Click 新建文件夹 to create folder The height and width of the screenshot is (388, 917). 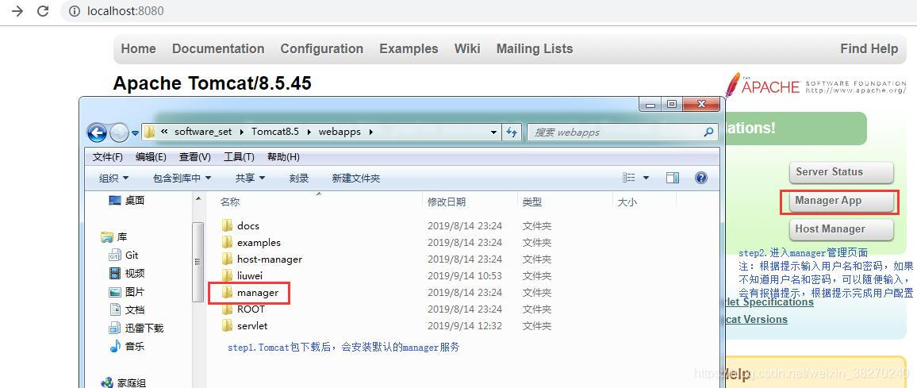(355, 178)
